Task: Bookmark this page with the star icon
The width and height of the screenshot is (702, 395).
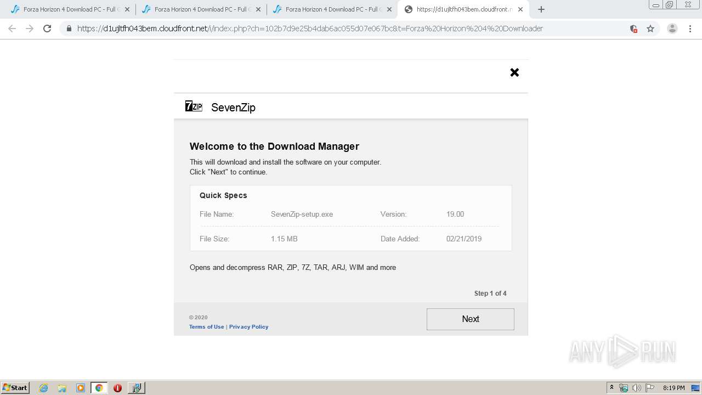Action: (650, 29)
